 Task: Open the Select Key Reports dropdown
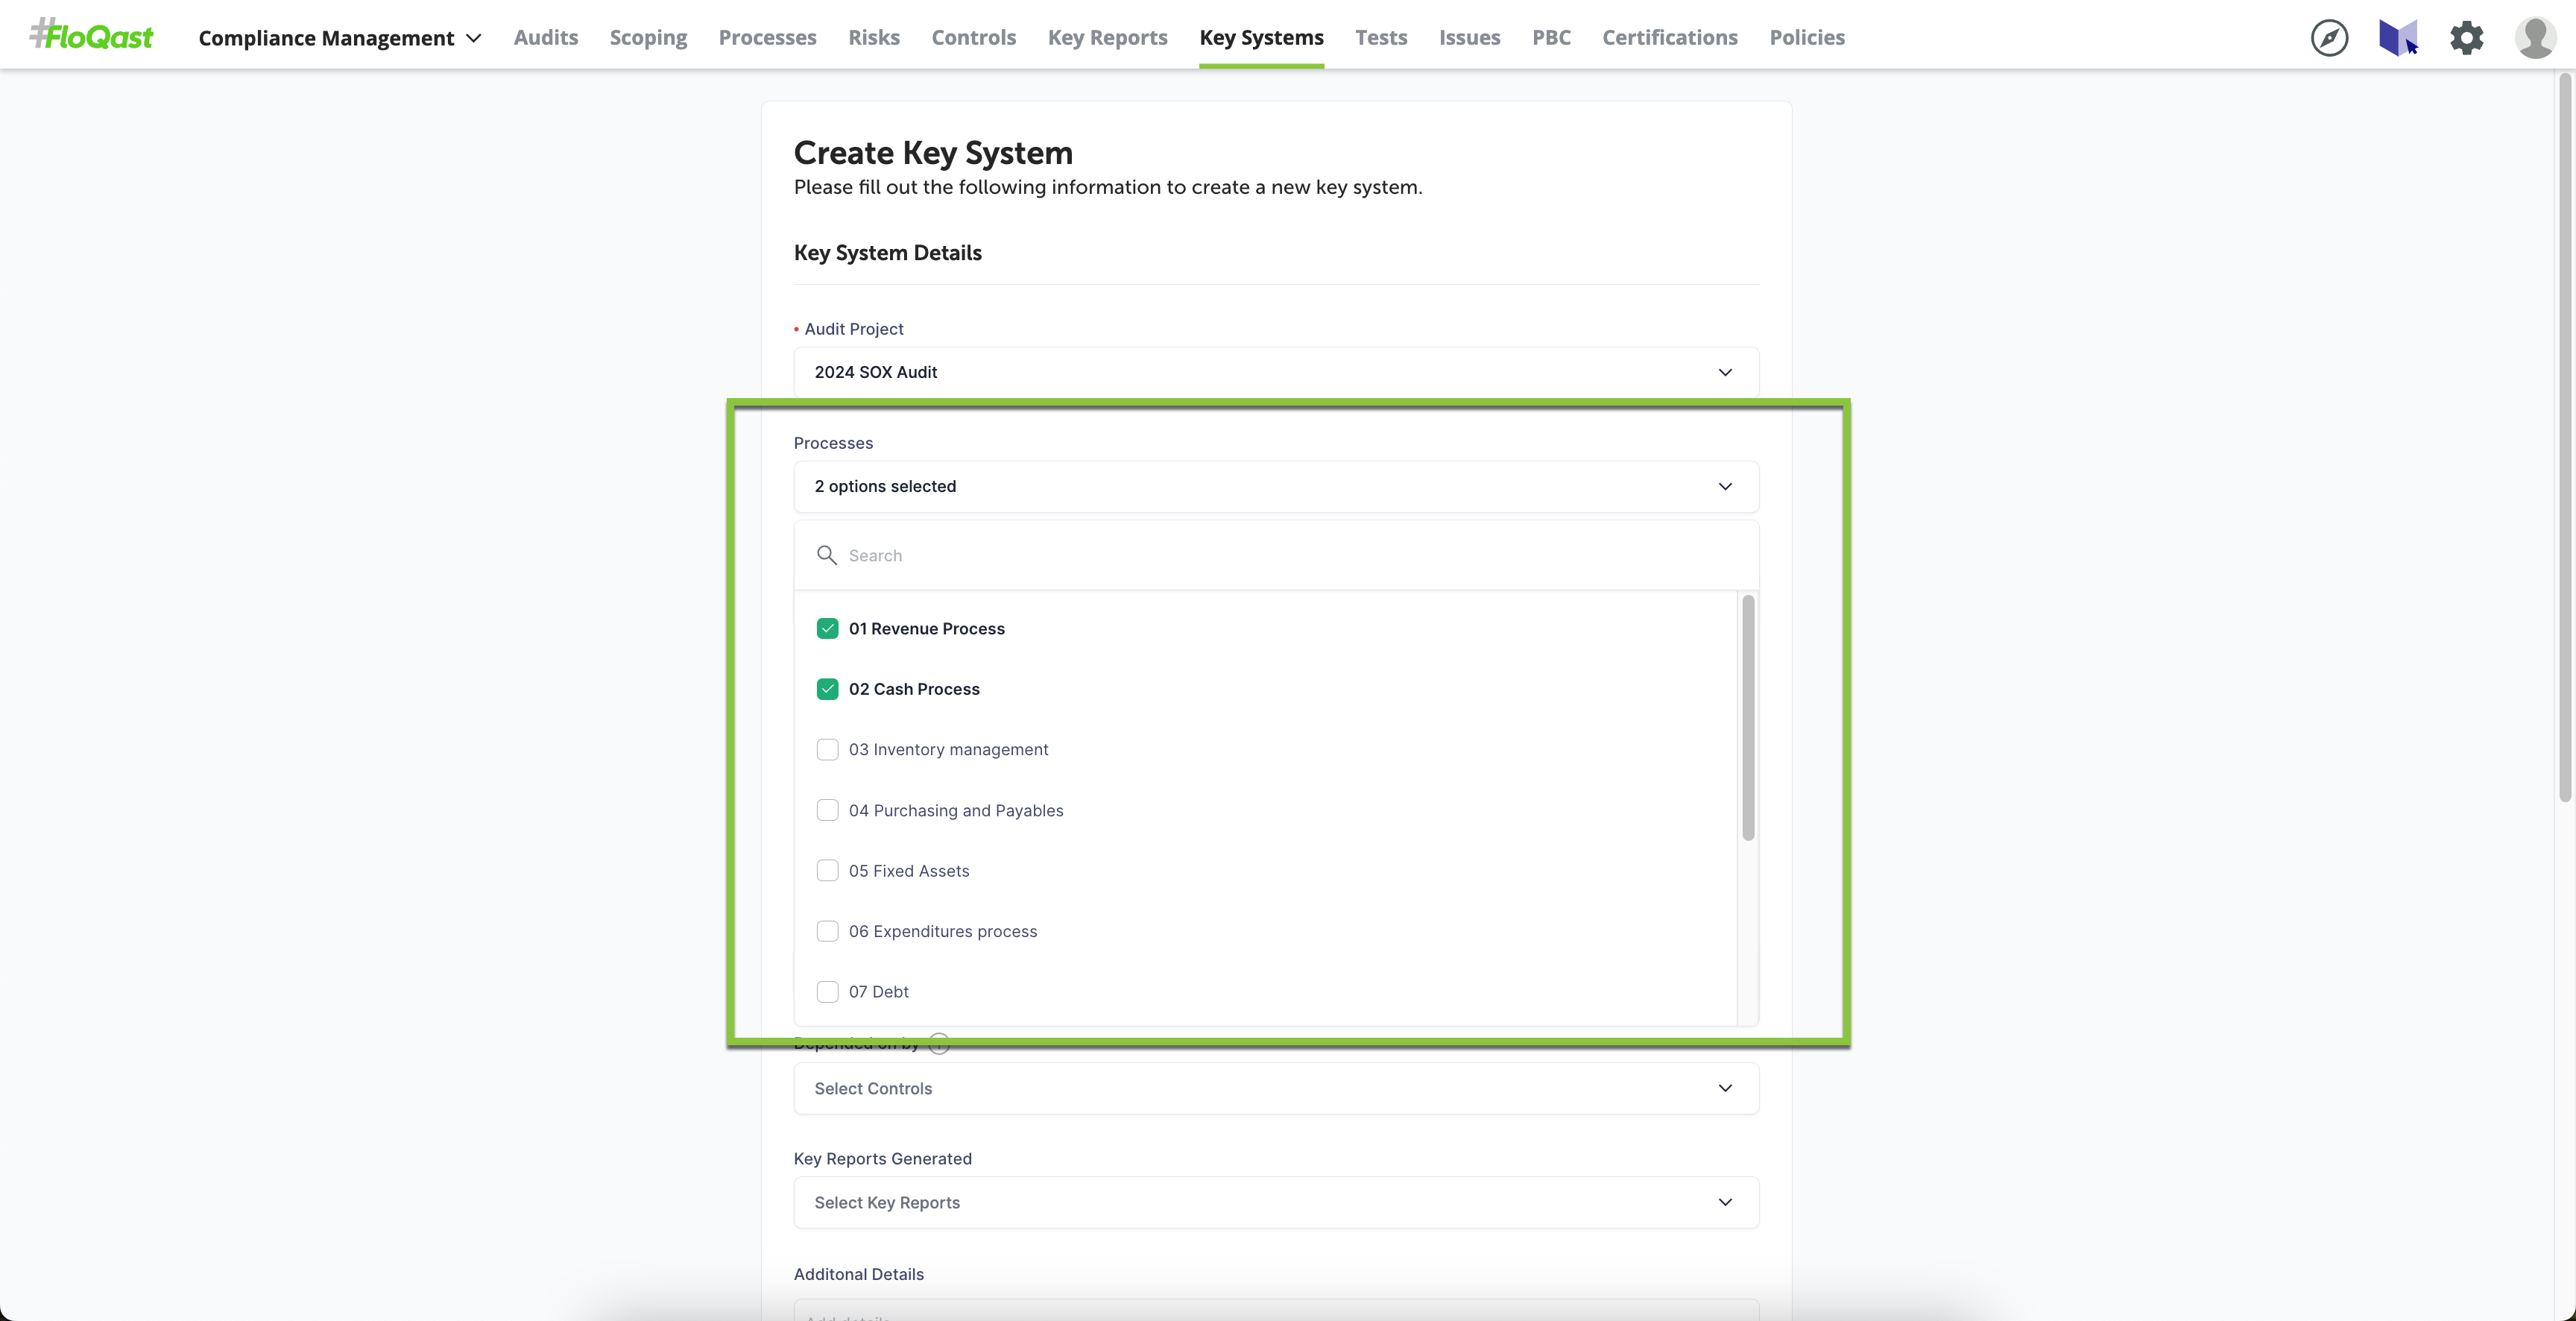click(1276, 1202)
